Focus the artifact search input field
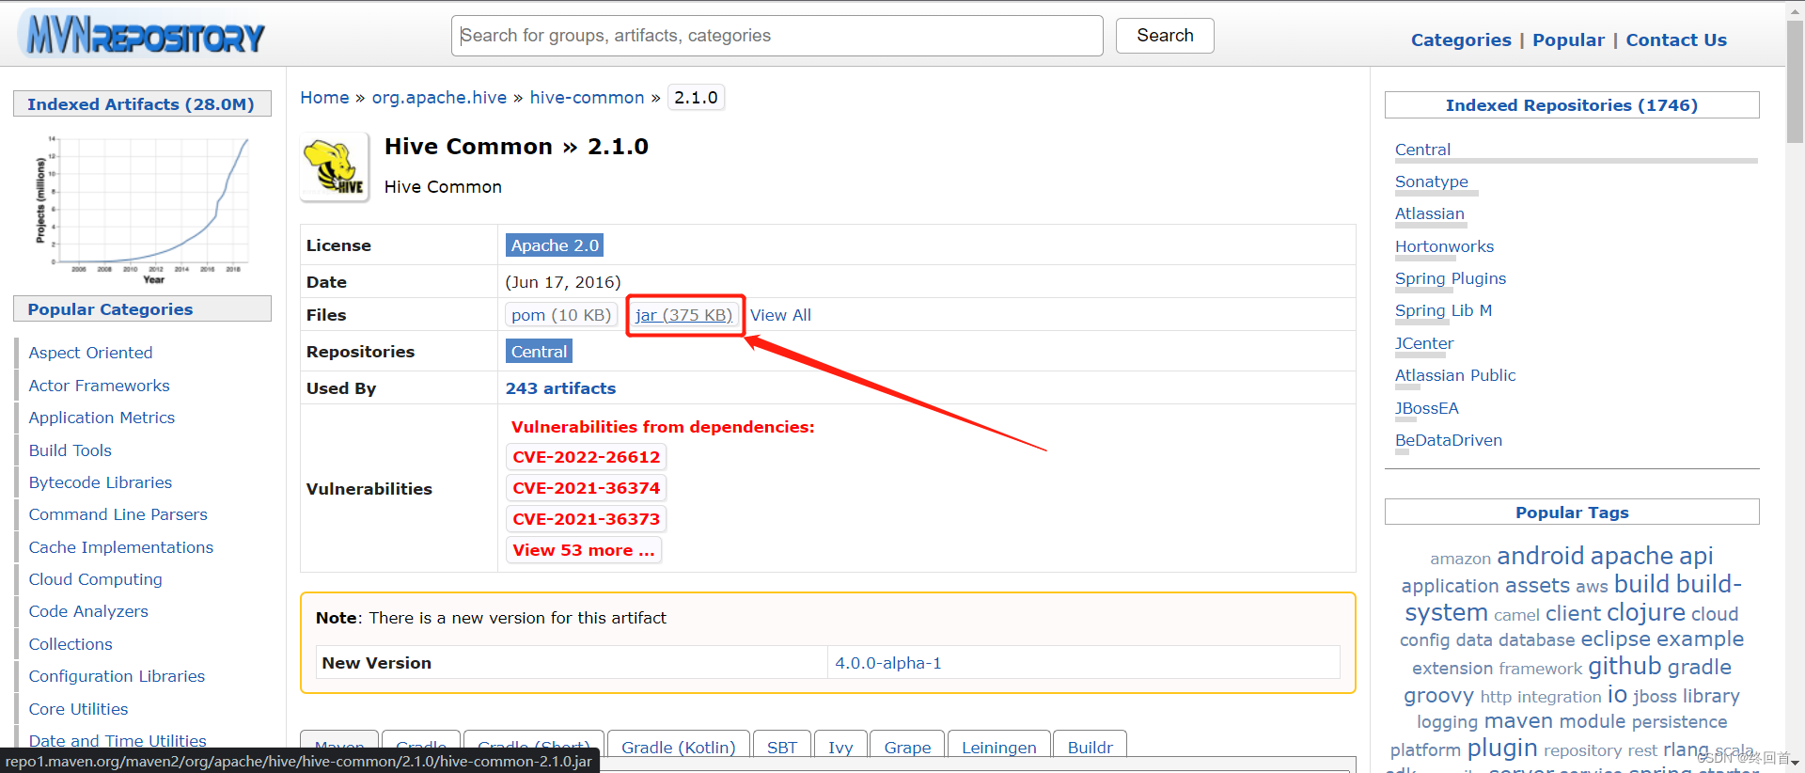Screen dimensions: 1805x773 777,36
